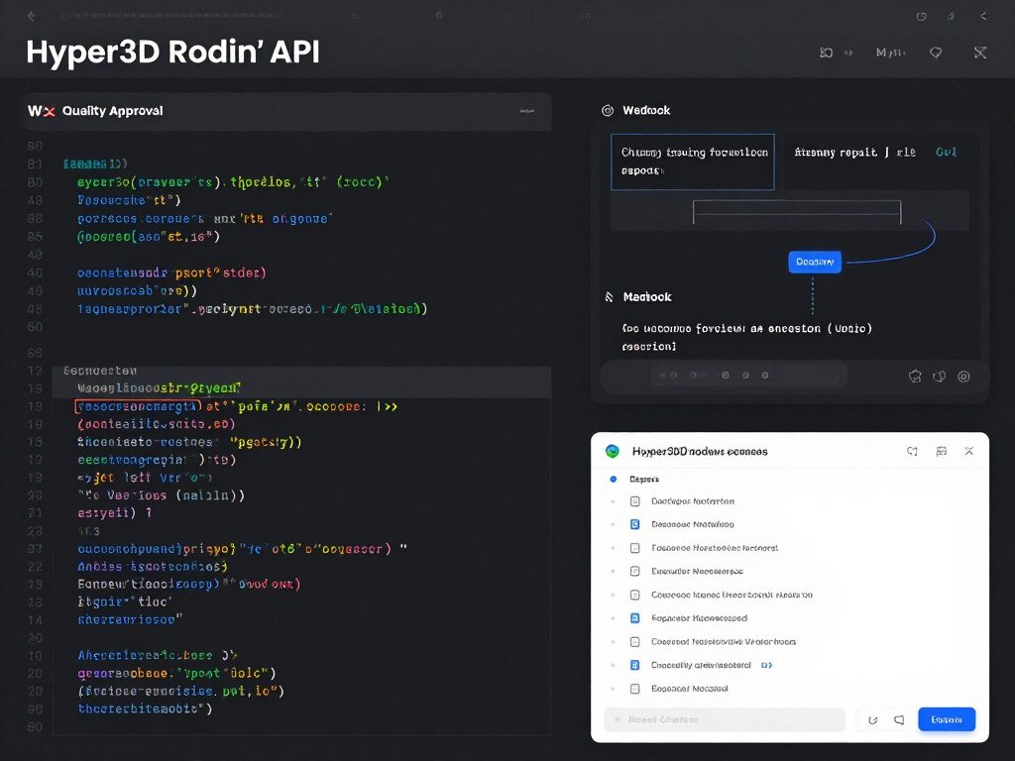
Task: Click the Medook section icon
Action: [x=609, y=297]
